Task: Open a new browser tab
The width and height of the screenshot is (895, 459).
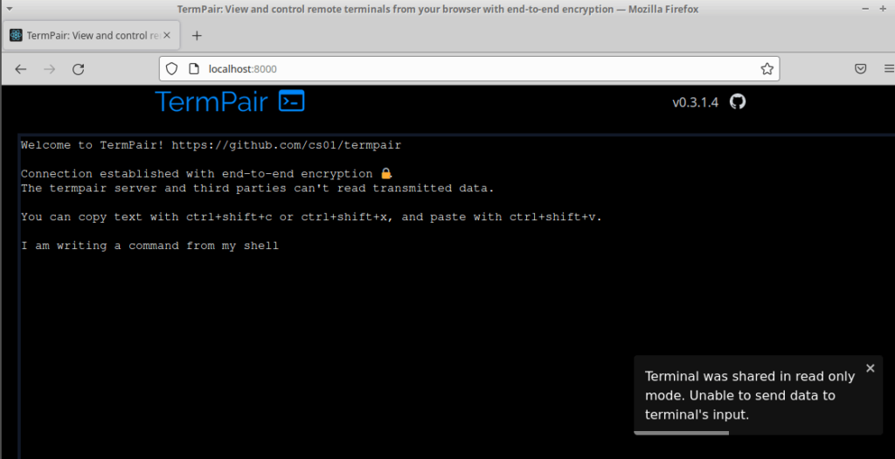Action: pos(197,35)
